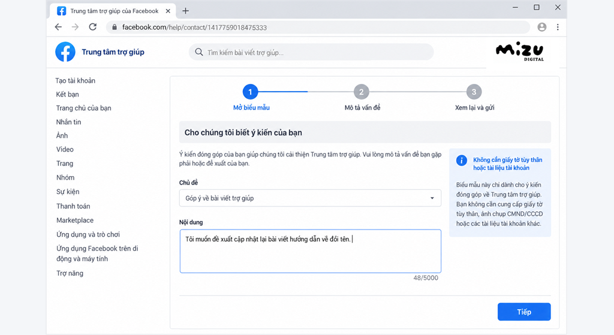Close the browser window
Image resolution: width=614 pixels, height=335 pixels.
point(558,7)
